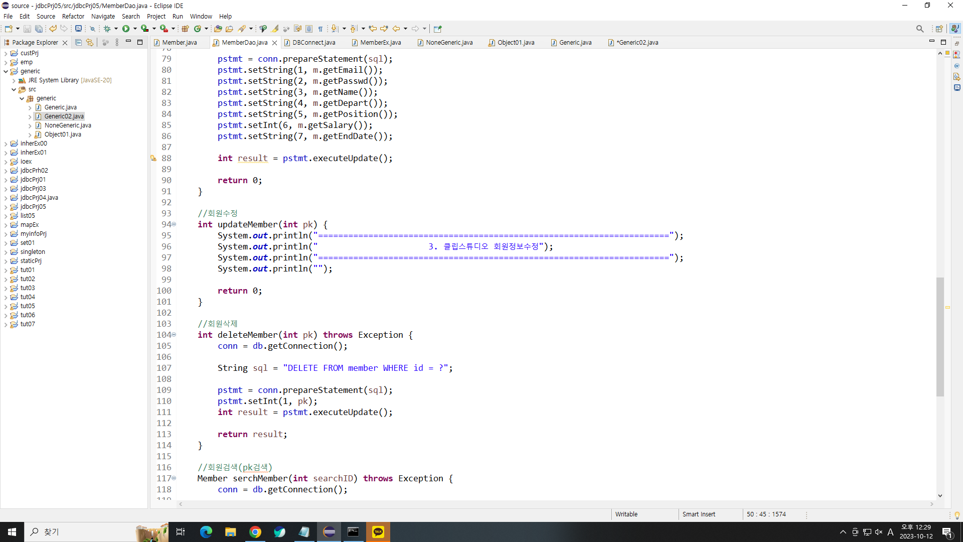Select NoneGeneric.java in the Package Explorer tree
The image size is (963, 542).
tap(68, 125)
